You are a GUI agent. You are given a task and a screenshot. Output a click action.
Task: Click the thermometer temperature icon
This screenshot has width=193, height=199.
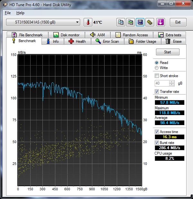tap(87, 22)
